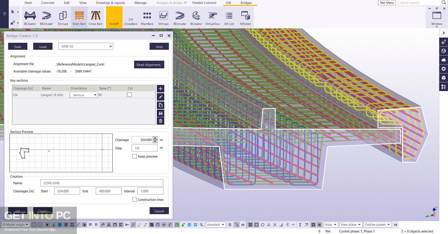Open the View plane dropdown
This screenshot has height=234, width=448.
(351, 224)
